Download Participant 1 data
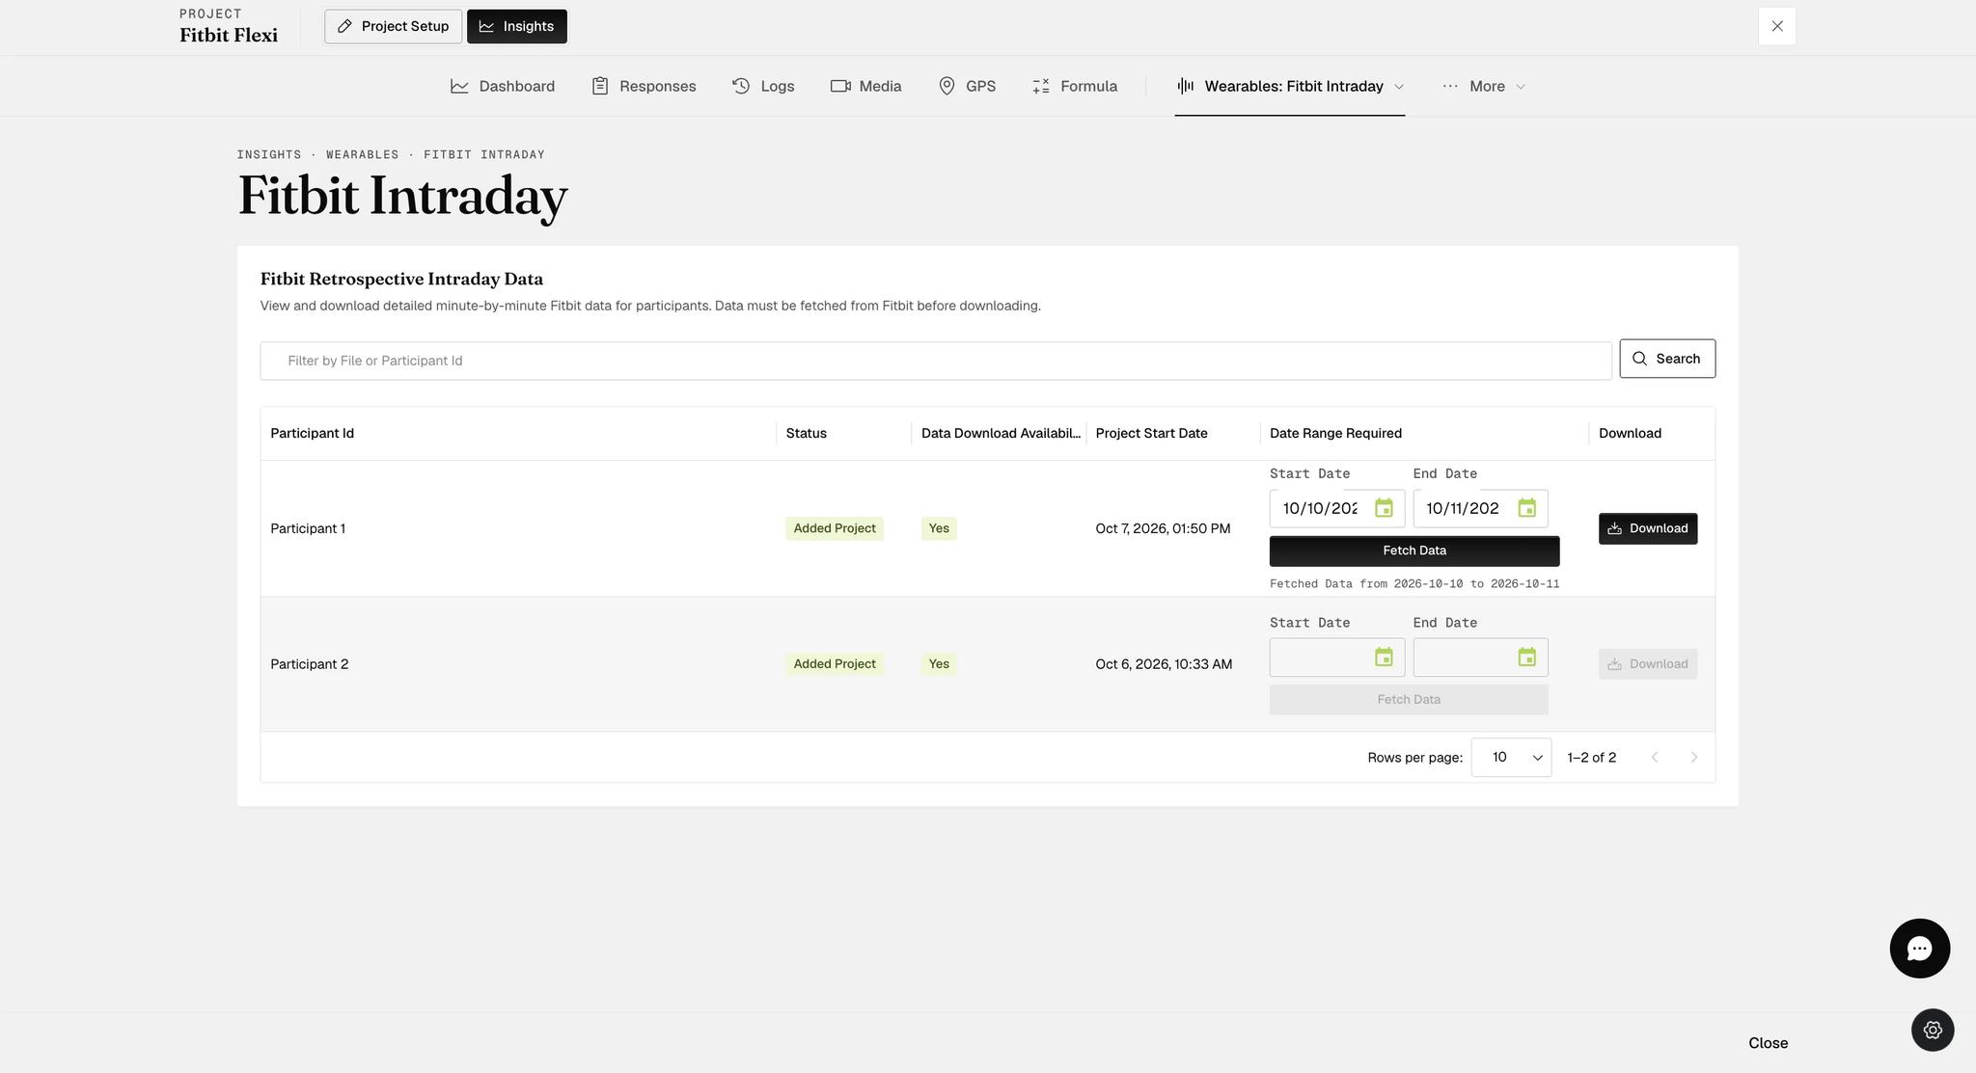 pyautogui.click(x=1648, y=528)
